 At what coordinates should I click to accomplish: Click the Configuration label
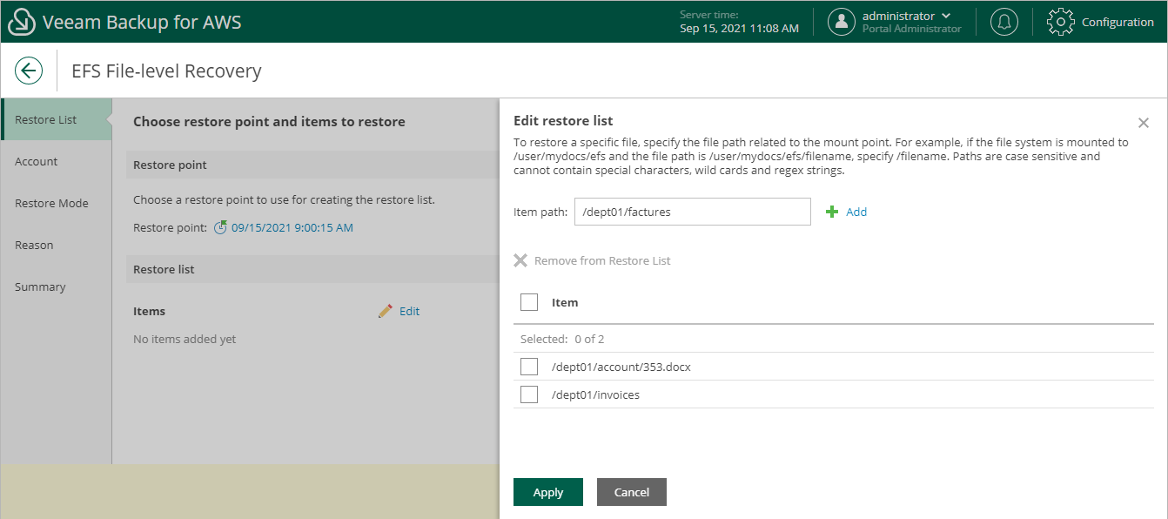(x=1118, y=22)
